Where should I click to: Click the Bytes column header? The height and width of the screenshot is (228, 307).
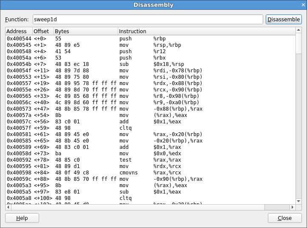(x=85, y=31)
